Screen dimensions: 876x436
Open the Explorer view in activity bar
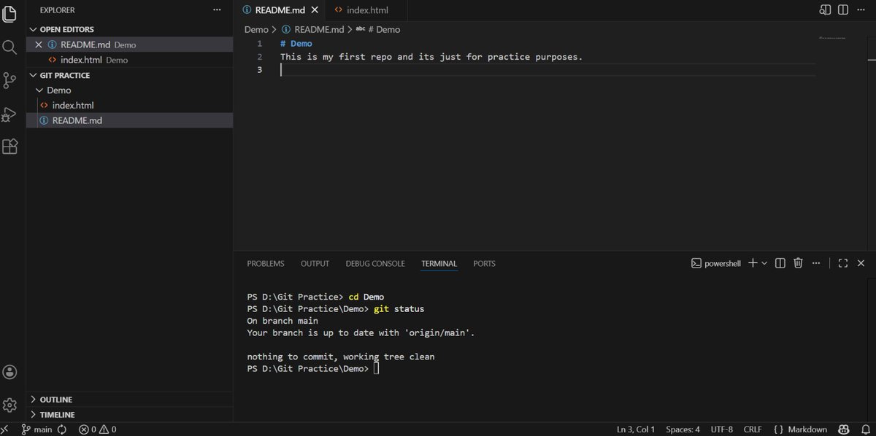pyautogui.click(x=9, y=12)
